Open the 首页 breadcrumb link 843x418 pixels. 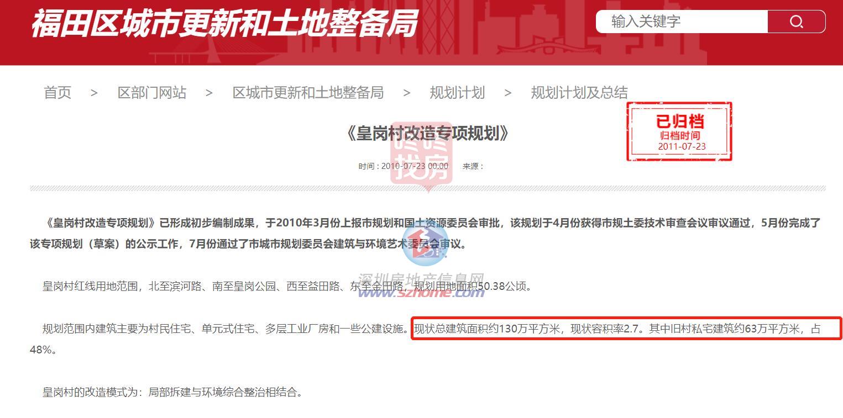(x=57, y=93)
